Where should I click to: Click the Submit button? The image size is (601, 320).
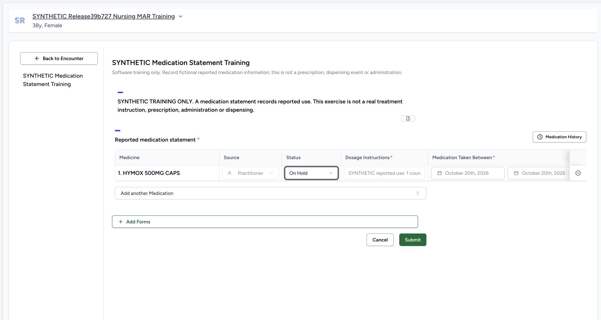tap(412, 240)
